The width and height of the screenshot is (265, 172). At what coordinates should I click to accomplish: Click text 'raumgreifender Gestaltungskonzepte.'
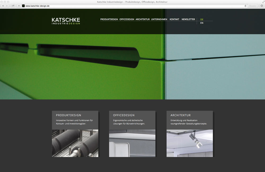coord(189,124)
